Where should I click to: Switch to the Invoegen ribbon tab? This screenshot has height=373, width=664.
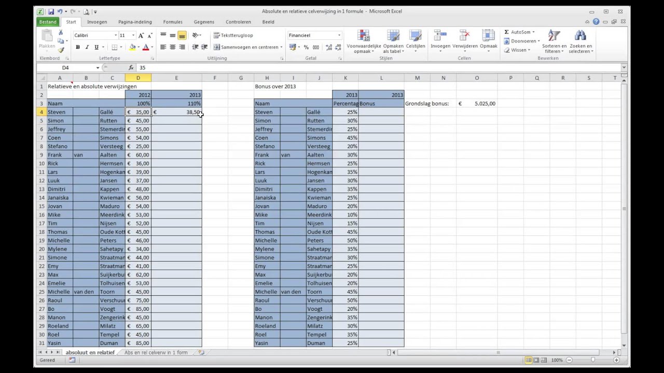[x=97, y=22]
